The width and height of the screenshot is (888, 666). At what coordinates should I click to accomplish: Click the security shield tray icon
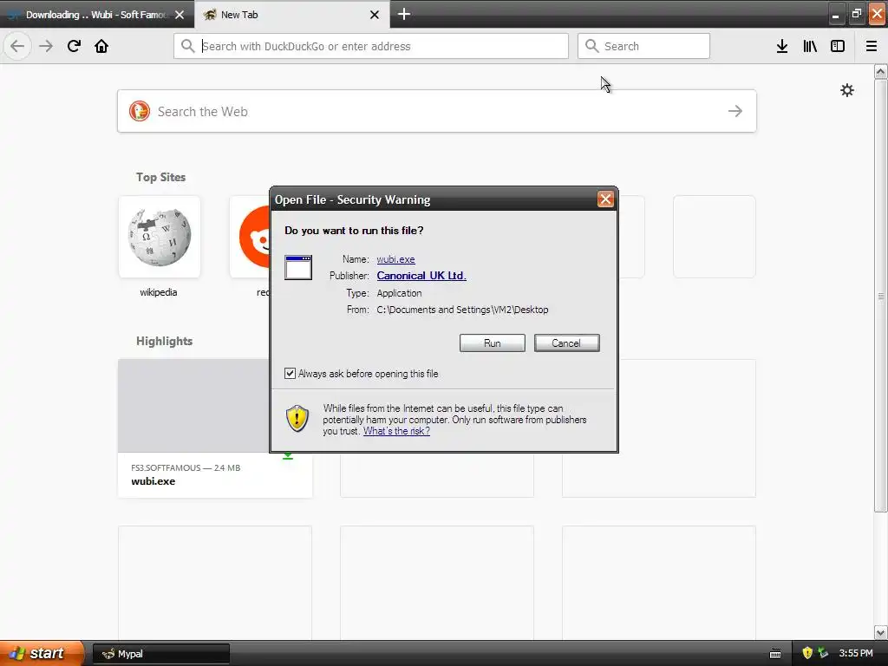(x=807, y=653)
